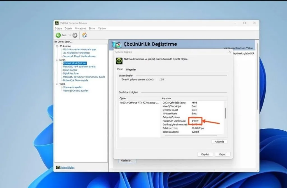Viewport: 287px width, 188px height.
Task: Click the 16.00 Gbps value
Action: (198, 128)
